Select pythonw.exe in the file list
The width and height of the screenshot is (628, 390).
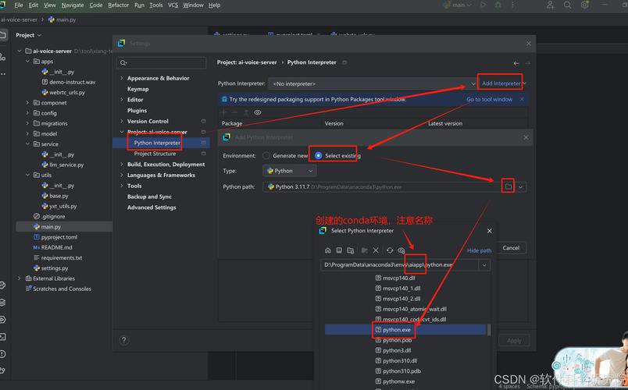point(399,381)
